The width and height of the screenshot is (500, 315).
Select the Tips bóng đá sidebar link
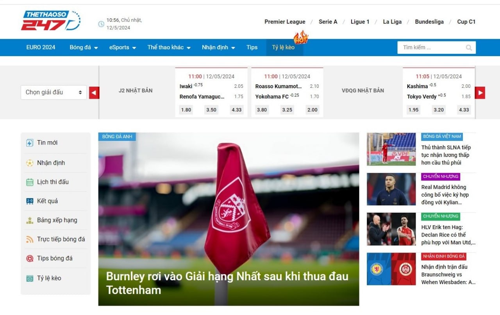point(55,258)
